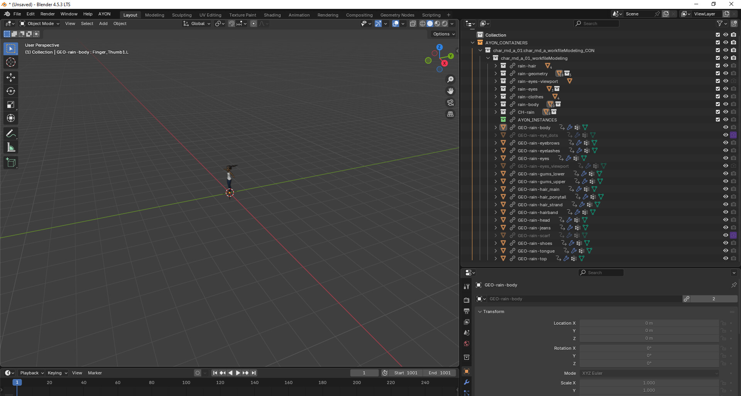
Task: Hide GEO-rain-head using its eye icon
Action: (x=726, y=220)
